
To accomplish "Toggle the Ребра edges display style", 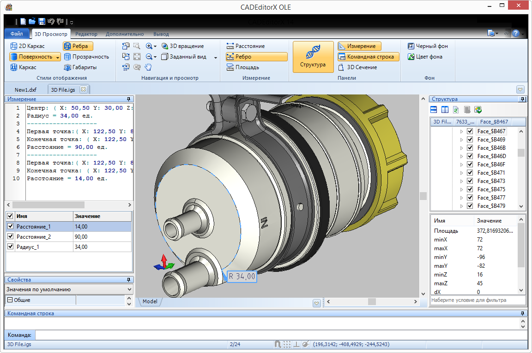I will click(x=78, y=46).
